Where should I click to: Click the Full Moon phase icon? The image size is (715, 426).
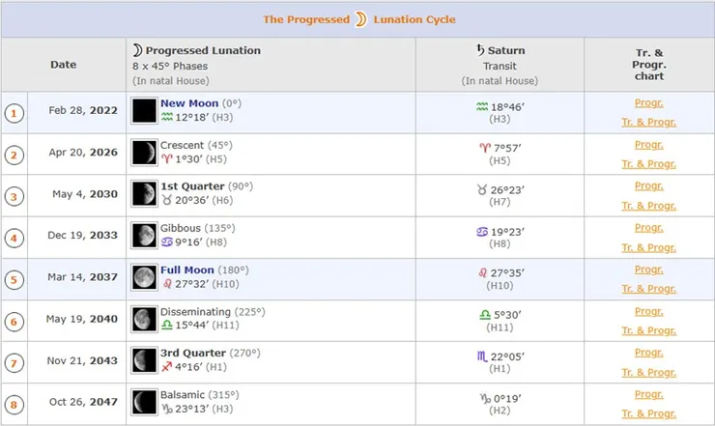click(144, 277)
